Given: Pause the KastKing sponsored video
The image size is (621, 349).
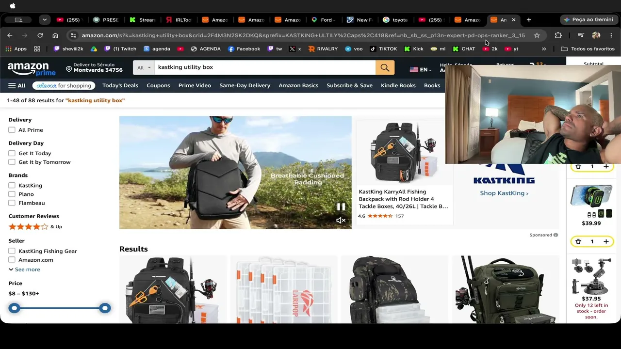Looking at the screenshot, I should click(341, 207).
